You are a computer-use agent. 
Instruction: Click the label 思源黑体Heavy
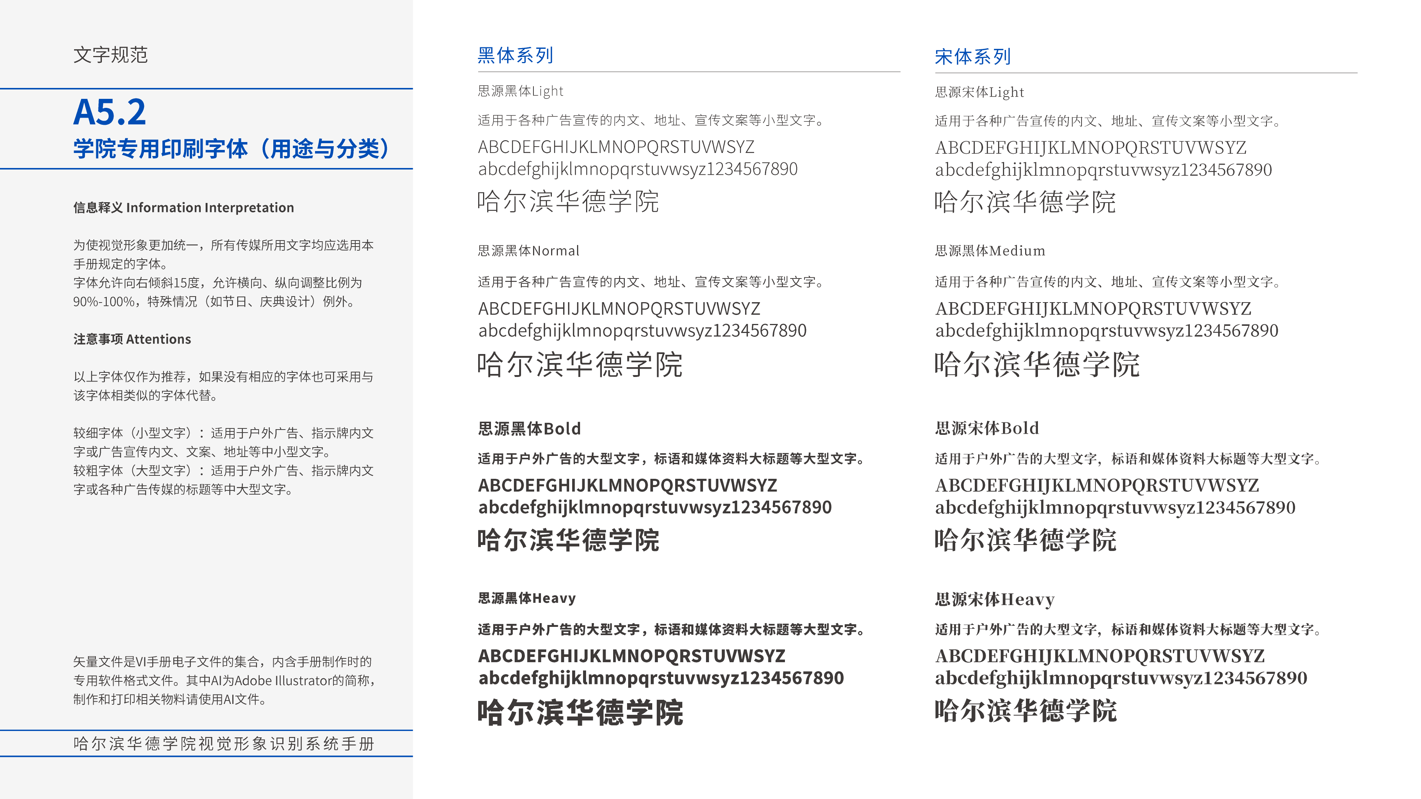(x=527, y=598)
